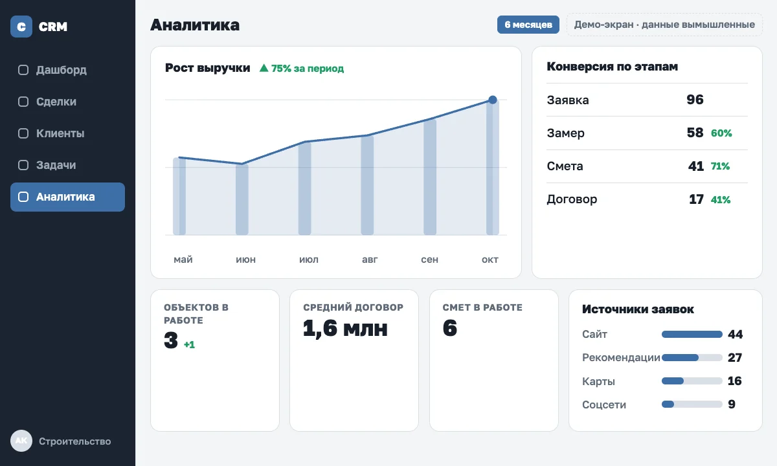Click the 75% за период label
777x466 pixels.
308,68
